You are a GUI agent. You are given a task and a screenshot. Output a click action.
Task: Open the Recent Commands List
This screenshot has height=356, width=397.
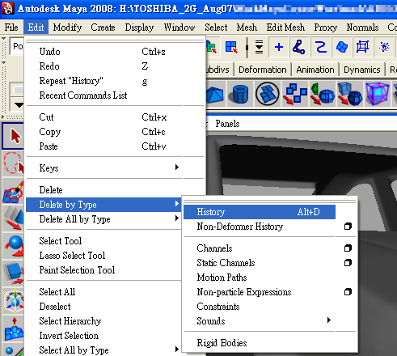point(115,95)
